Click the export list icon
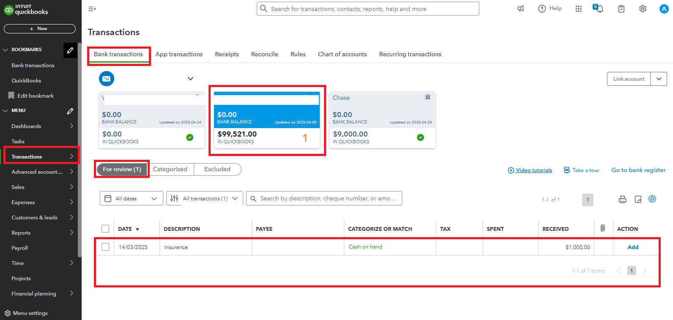673x320 pixels. (x=638, y=200)
